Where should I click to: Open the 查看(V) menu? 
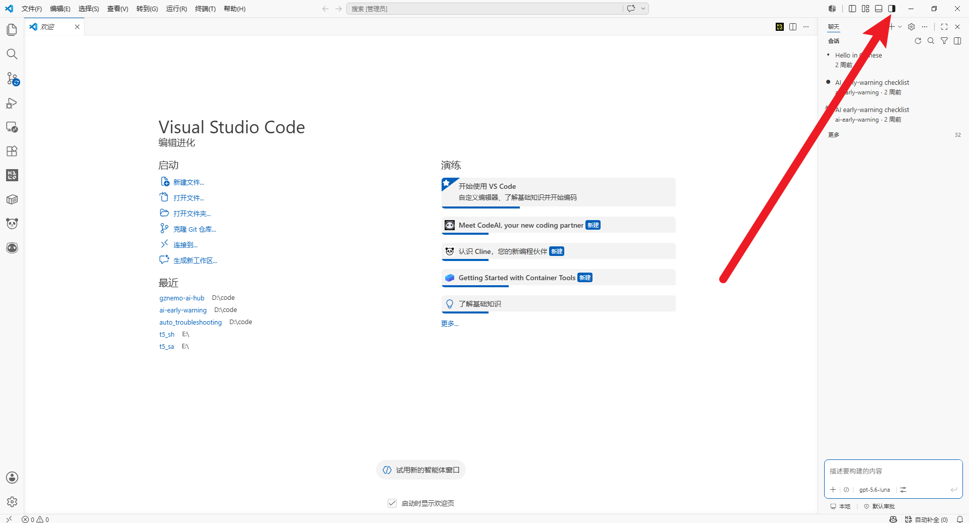pos(118,9)
